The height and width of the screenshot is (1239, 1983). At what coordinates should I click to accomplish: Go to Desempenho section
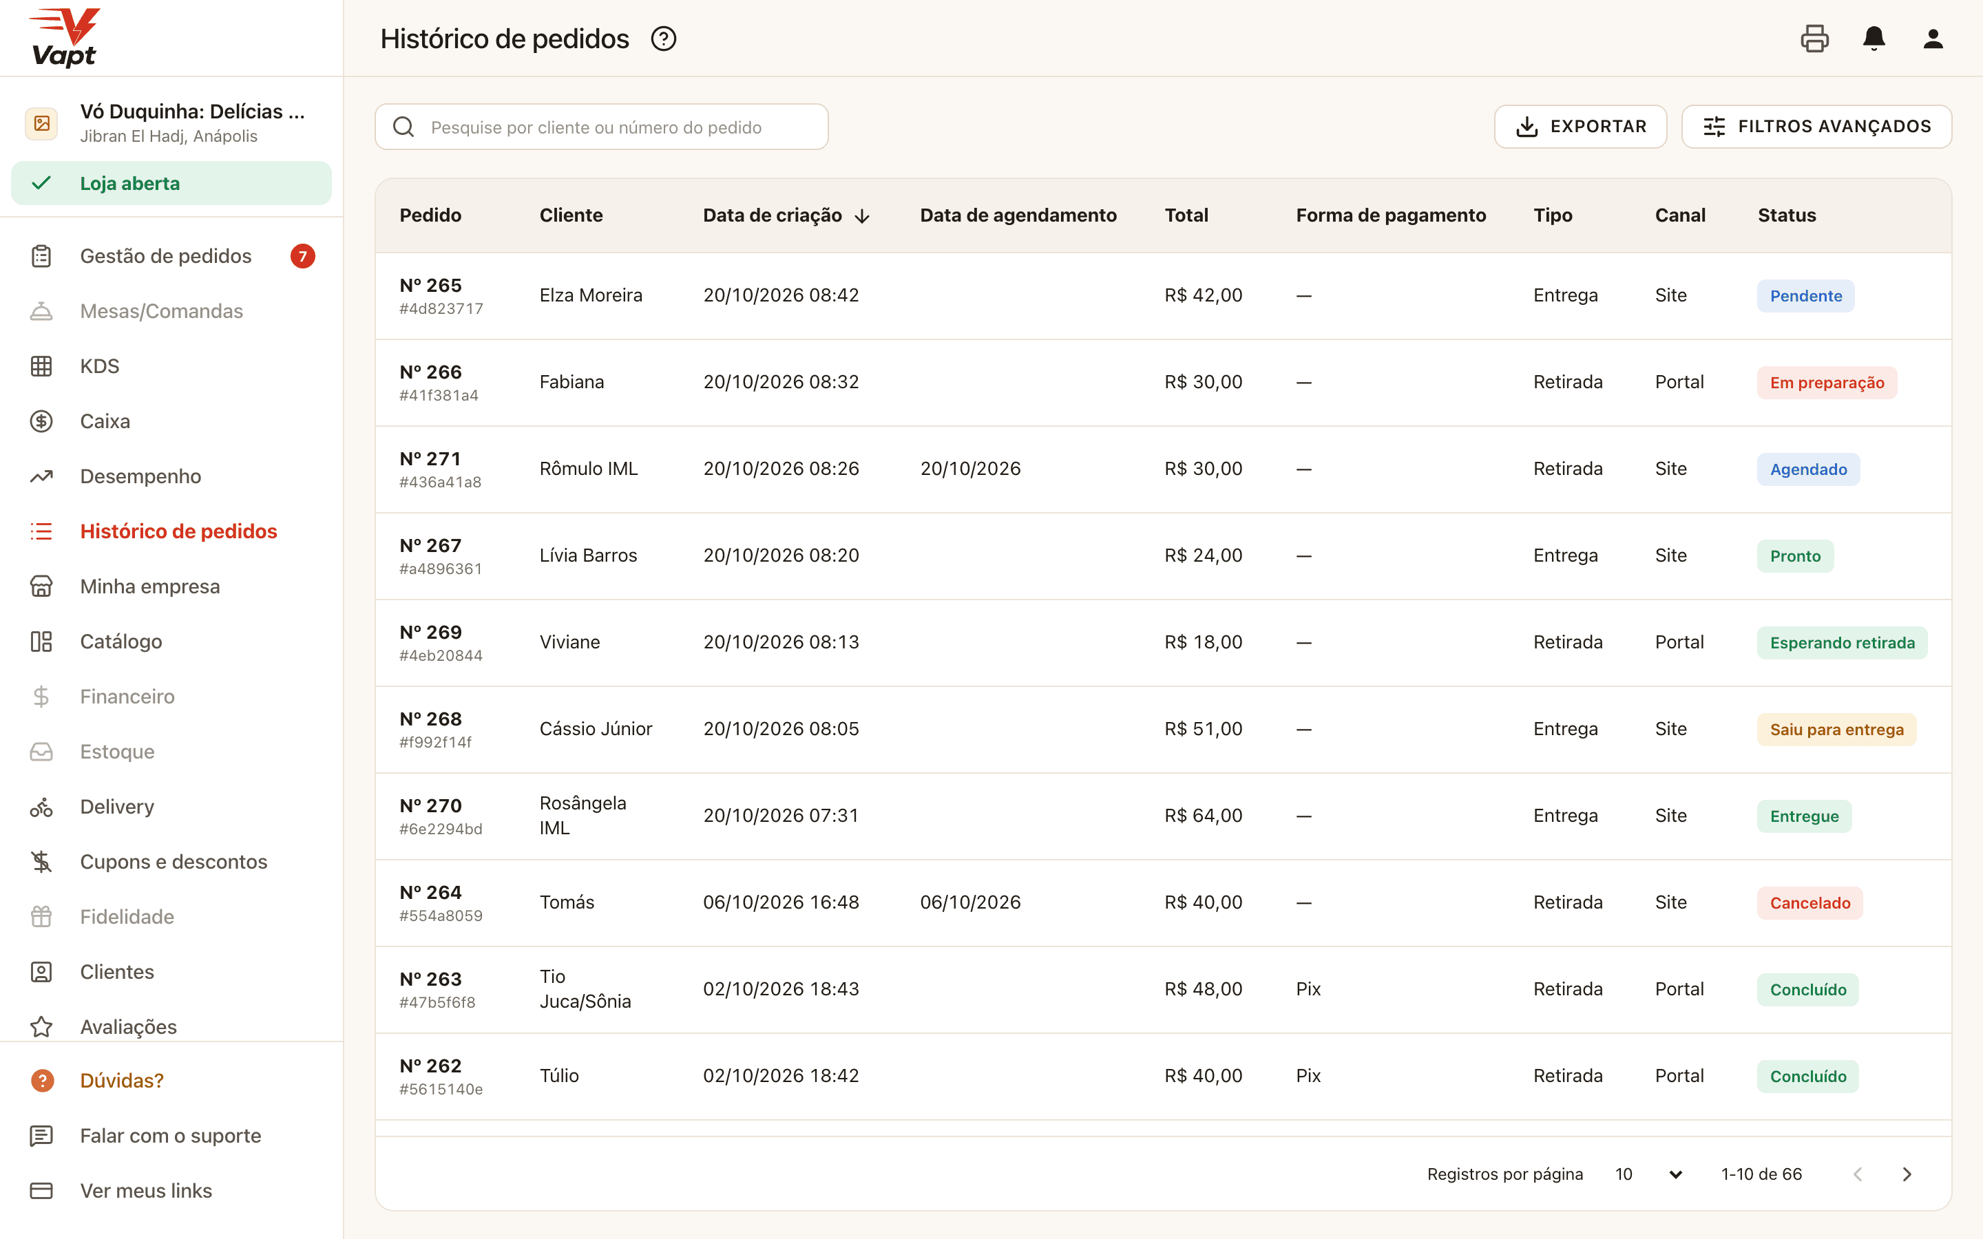140,476
